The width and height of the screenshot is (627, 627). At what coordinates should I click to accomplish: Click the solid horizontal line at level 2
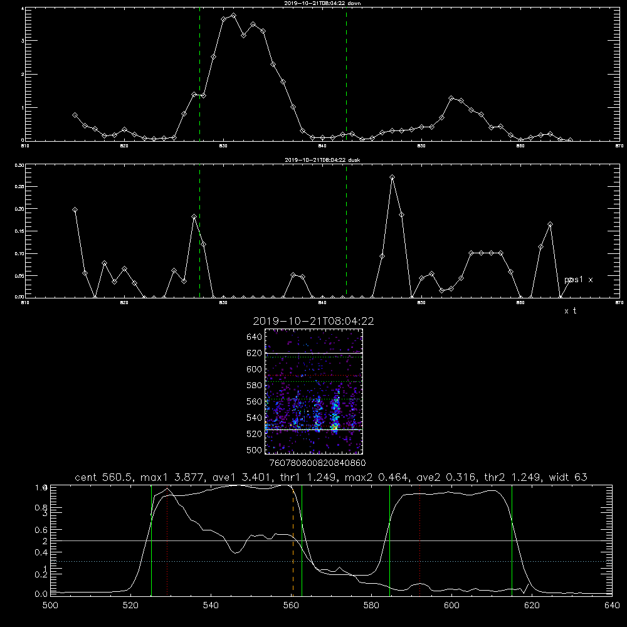[331, 540]
